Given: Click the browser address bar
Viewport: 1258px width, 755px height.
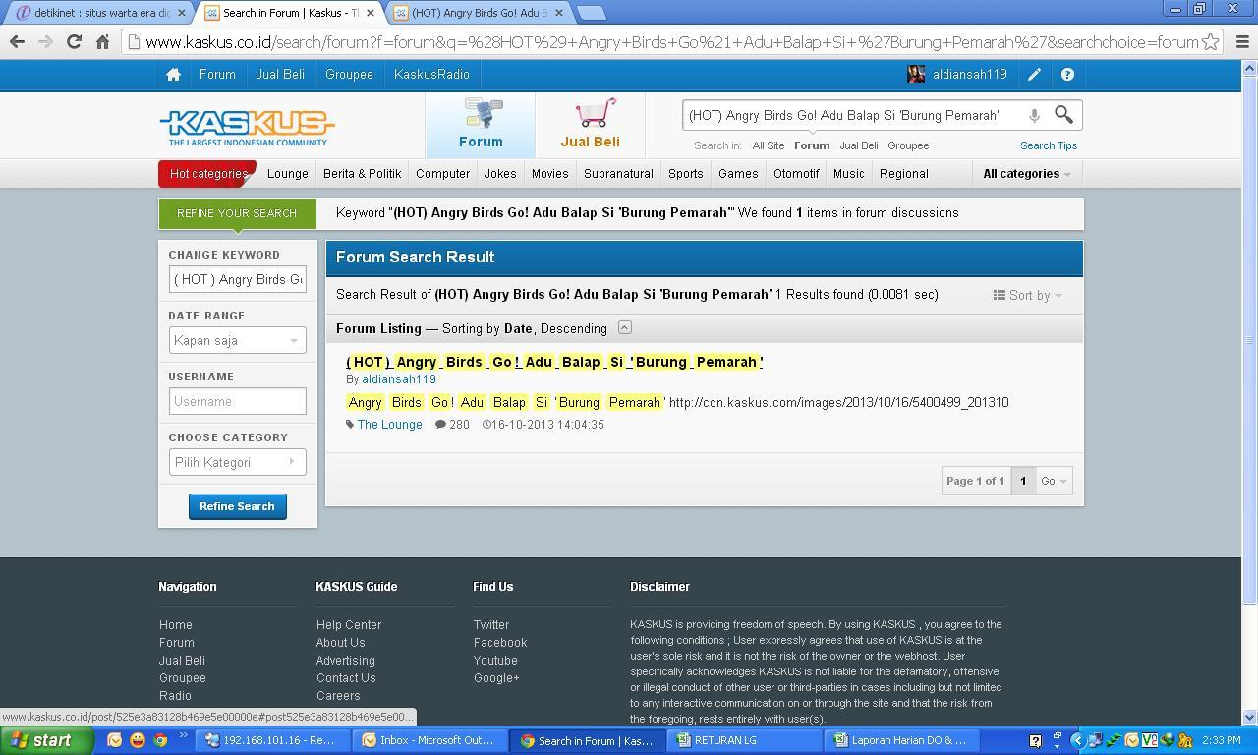Looking at the screenshot, I should coord(671,42).
